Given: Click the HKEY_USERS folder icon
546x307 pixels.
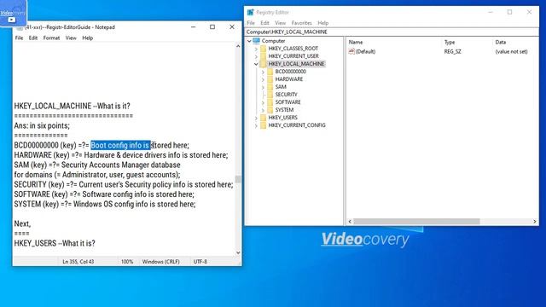Looking at the screenshot, I should pyautogui.click(x=264, y=118).
